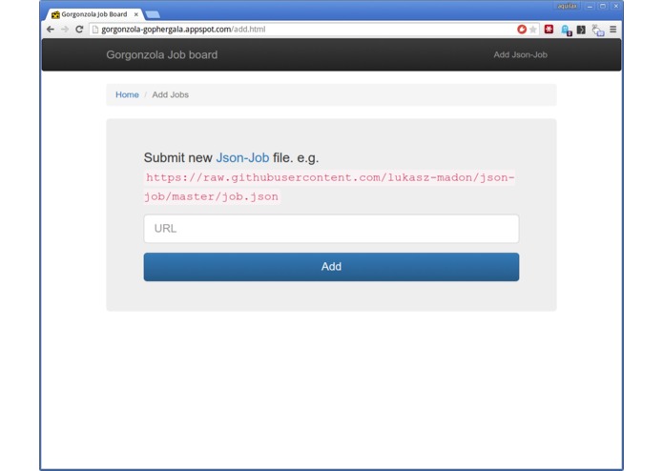Viewport: 663px width, 471px height.
Task: Go back using the browser back arrow
Action: pyautogui.click(x=51, y=30)
